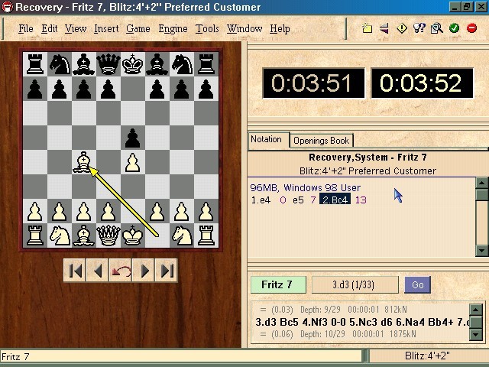Click the black pawn on d7
489x367 pixels.
(x=108, y=89)
